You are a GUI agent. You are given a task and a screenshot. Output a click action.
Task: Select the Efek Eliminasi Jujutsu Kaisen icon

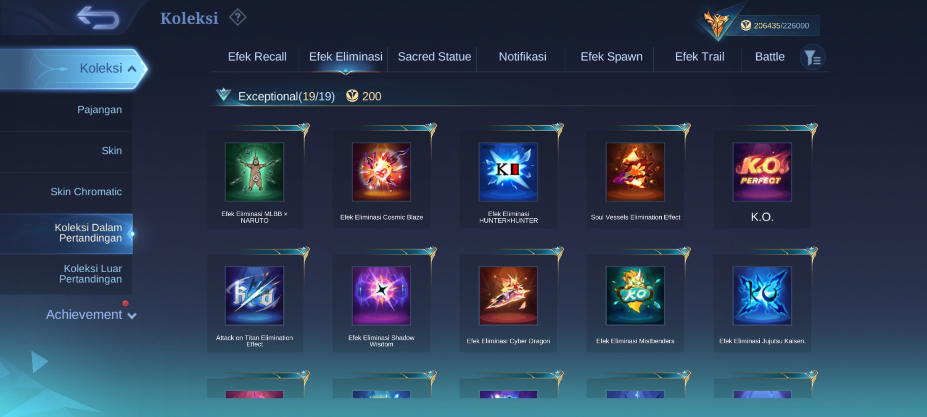tap(762, 295)
